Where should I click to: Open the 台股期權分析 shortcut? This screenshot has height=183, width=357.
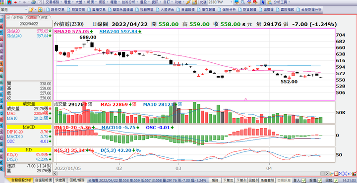(309, 10)
